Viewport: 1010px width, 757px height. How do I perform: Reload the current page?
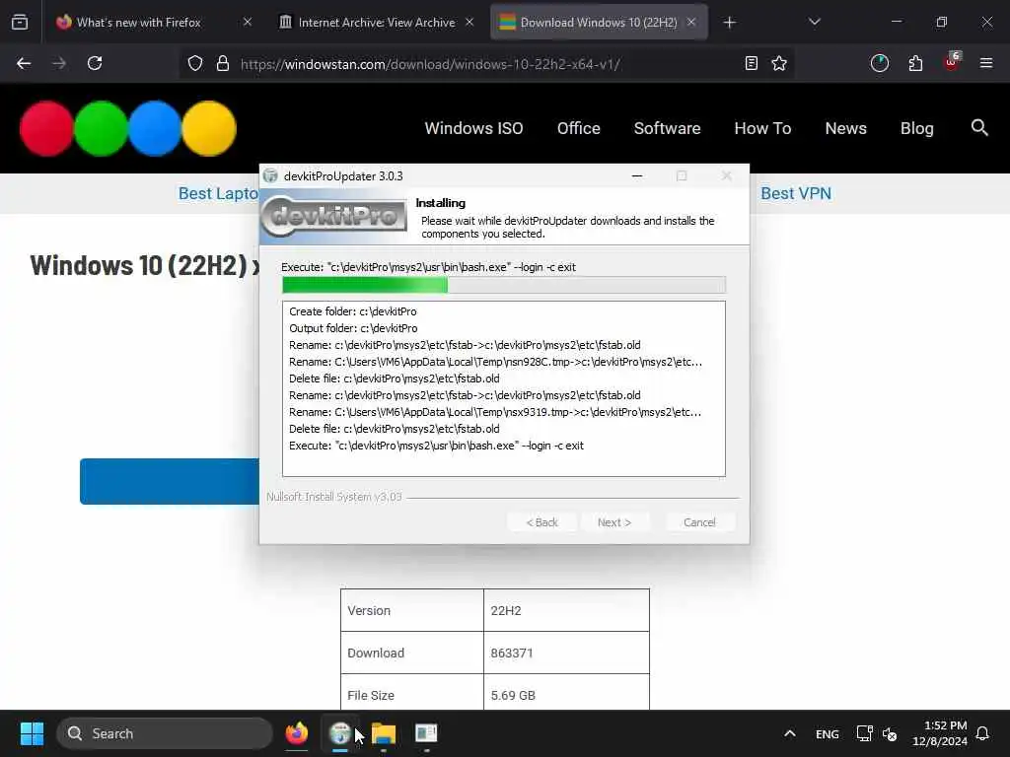pos(95,63)
